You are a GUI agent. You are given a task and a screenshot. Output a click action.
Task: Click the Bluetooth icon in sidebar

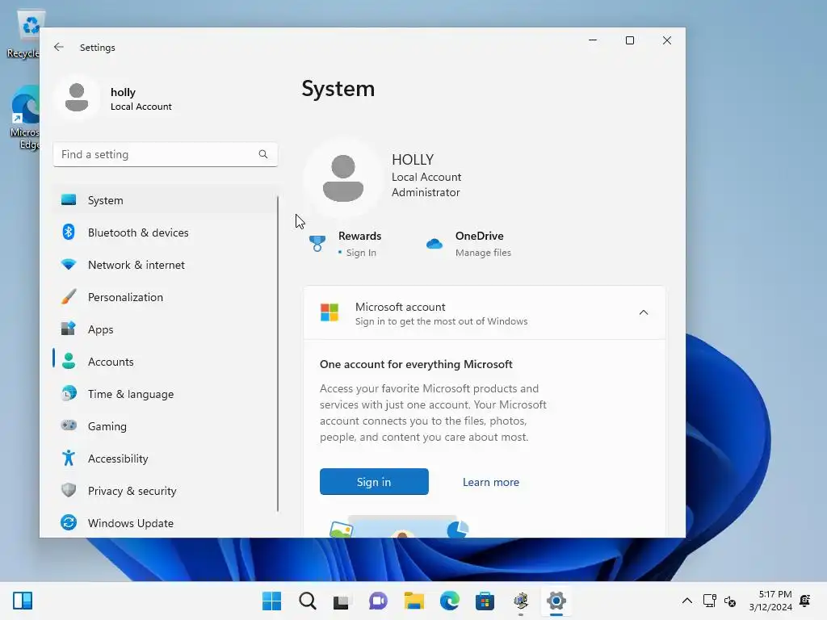coord(69,232)
